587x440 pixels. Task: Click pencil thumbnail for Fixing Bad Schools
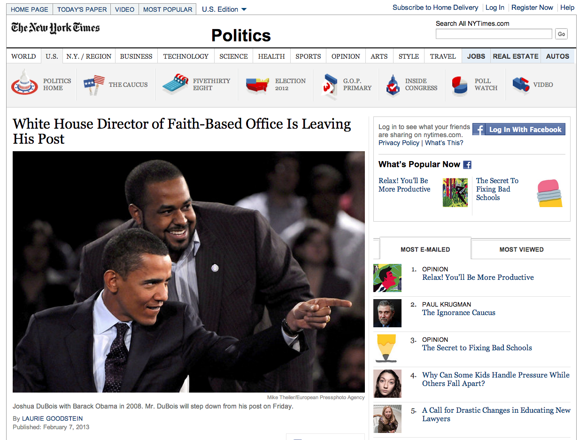click(387, 348)
